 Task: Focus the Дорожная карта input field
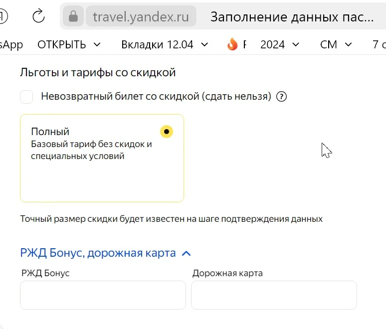(274, 295)
